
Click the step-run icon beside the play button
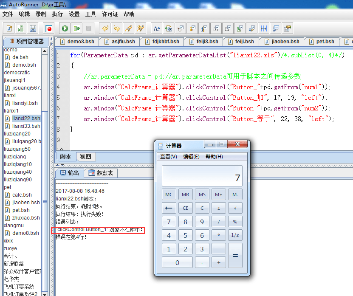click(x=77, y=28)
